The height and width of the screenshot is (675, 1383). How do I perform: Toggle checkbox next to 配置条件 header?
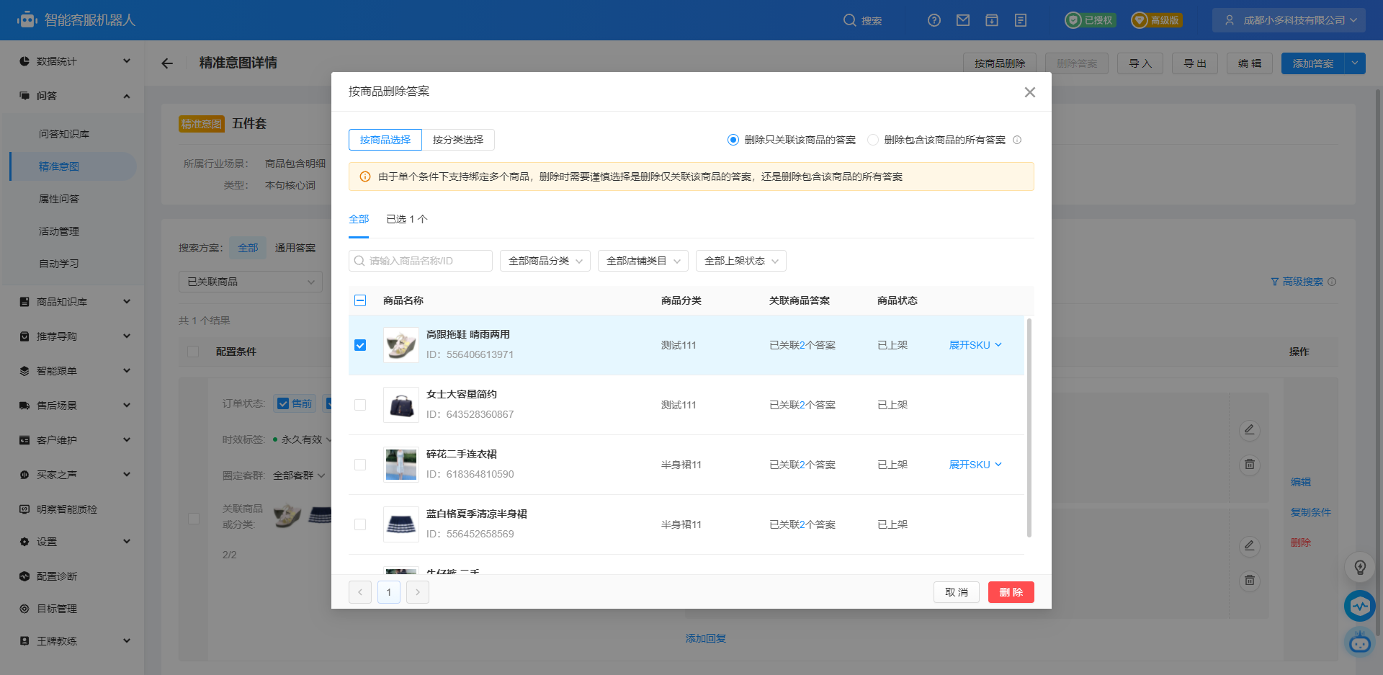click(x=193, y=352)
